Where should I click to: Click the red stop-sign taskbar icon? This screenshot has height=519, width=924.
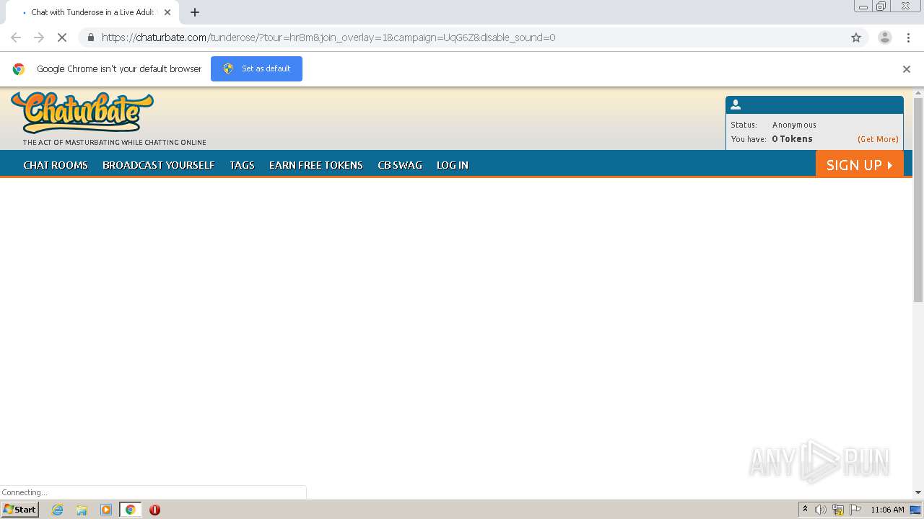[x=154, y=510]
